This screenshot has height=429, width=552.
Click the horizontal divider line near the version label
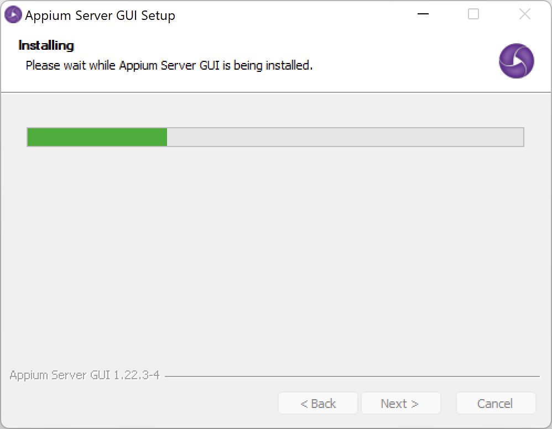354,375
